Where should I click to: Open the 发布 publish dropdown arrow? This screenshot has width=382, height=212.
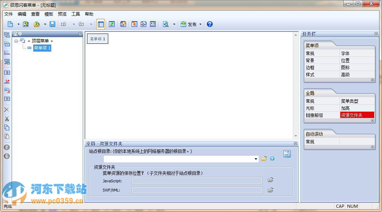pos(200,24)
